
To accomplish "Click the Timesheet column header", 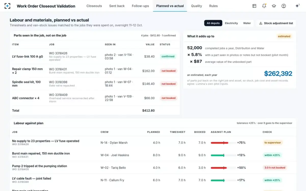I will tap(178, 132).
